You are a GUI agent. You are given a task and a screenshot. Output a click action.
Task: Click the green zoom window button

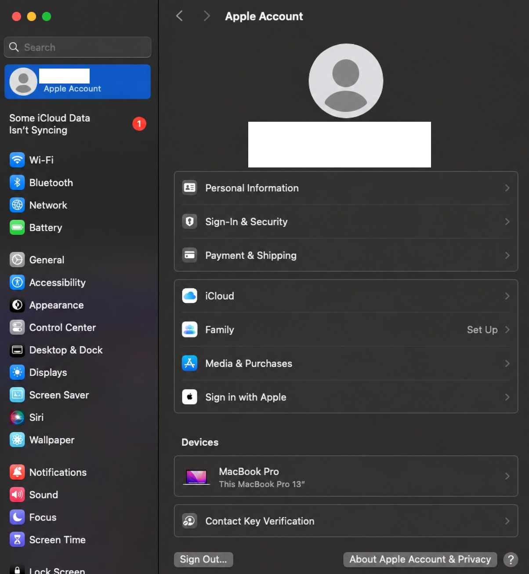[x=47, y=16]
